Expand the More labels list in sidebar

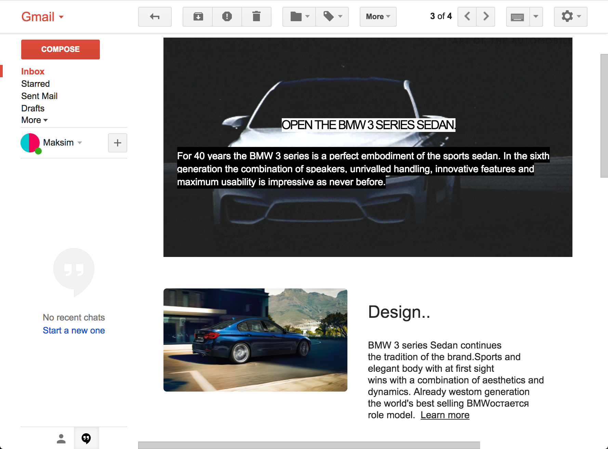35,120
